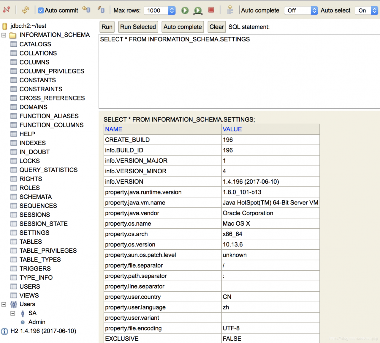The height and width of the screenshot is (343, 380).
Task: Click the info.VERSION value cell
Action: (x=270, y=182)
